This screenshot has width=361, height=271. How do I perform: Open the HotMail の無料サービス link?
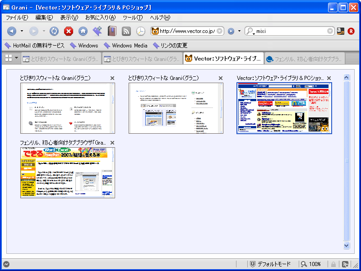[x=35, y=46]
